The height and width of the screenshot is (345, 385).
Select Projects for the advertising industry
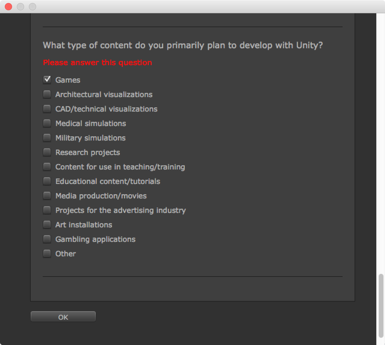click(x=47, y=210)
